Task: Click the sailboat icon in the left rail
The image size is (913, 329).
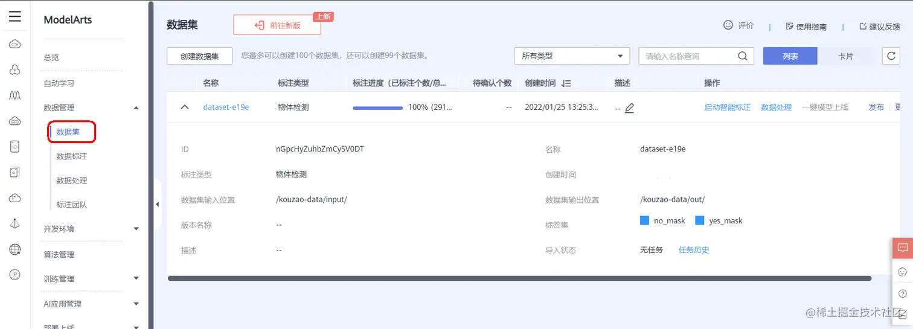Action: (15, 223)
